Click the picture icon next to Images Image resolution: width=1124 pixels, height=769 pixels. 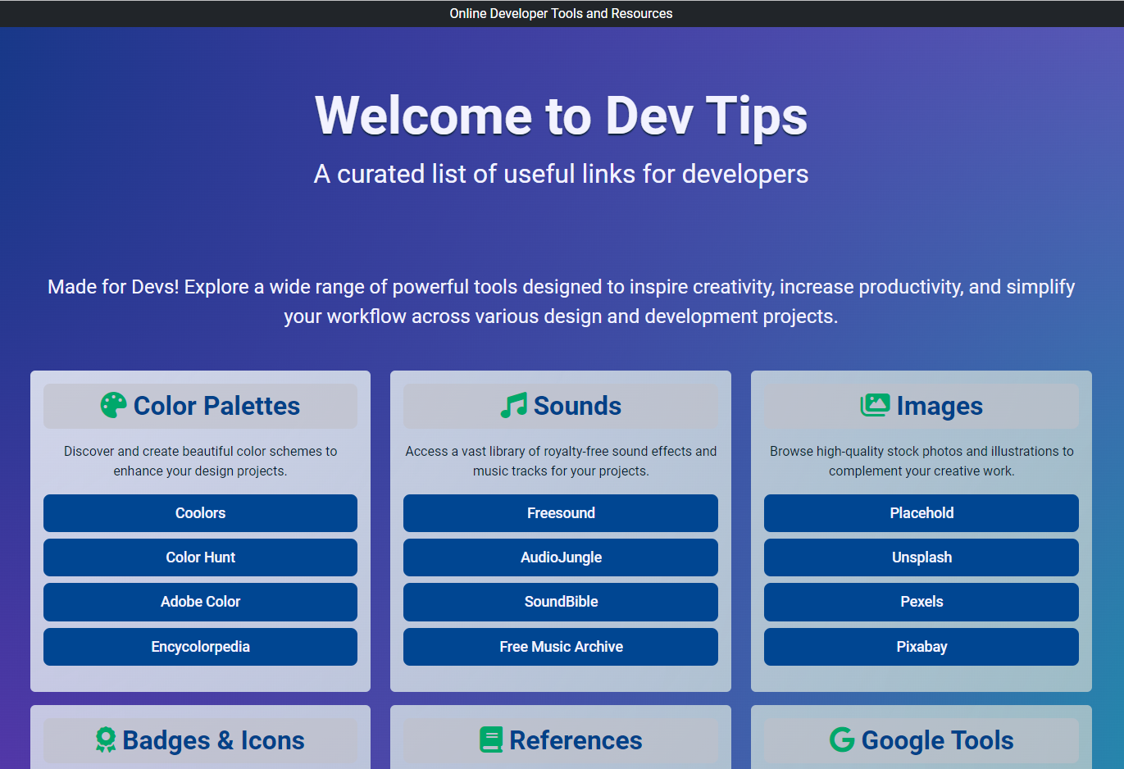[876, 405]
